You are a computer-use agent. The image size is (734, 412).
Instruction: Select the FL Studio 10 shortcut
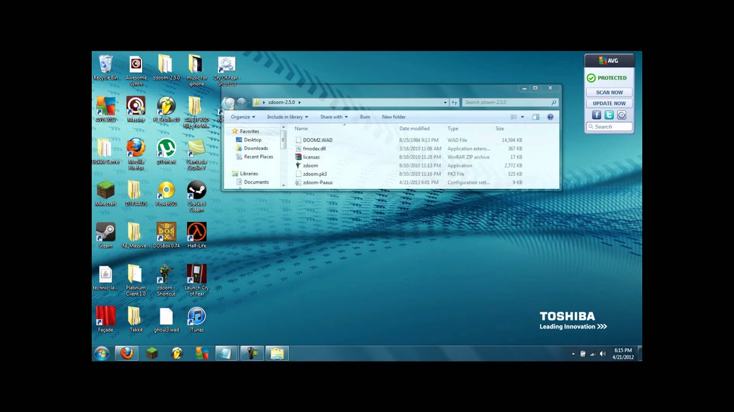click(166, 110)
